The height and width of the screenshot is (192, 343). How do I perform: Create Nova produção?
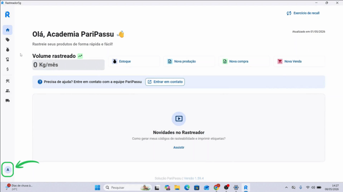tap(189, 61)
